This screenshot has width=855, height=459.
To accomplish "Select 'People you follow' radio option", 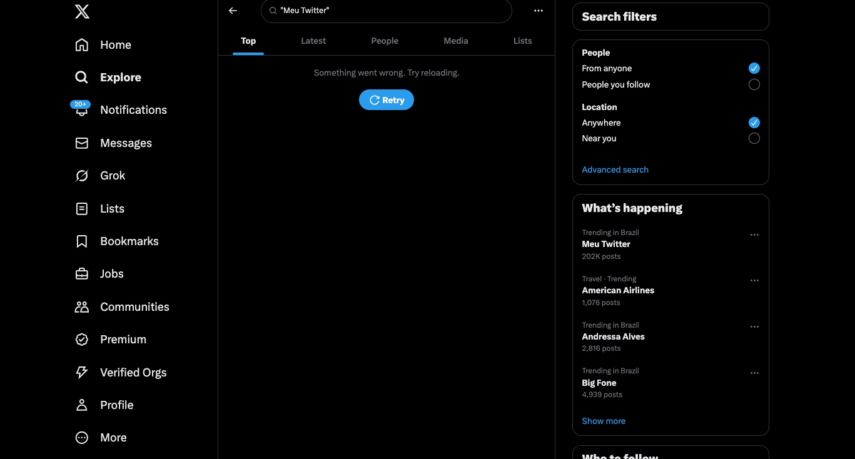I will [754, 84].
